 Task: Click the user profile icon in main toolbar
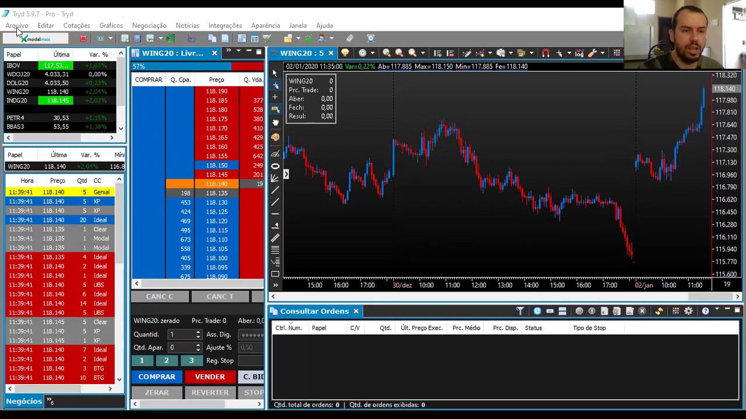click(x=321, y=38)
